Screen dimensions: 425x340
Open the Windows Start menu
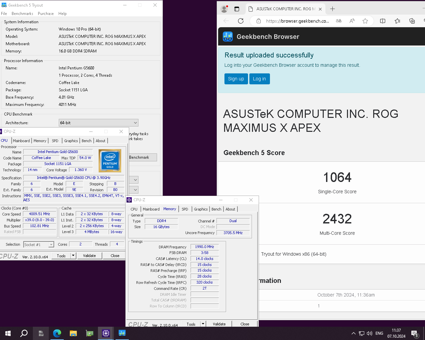click(8, 333)
